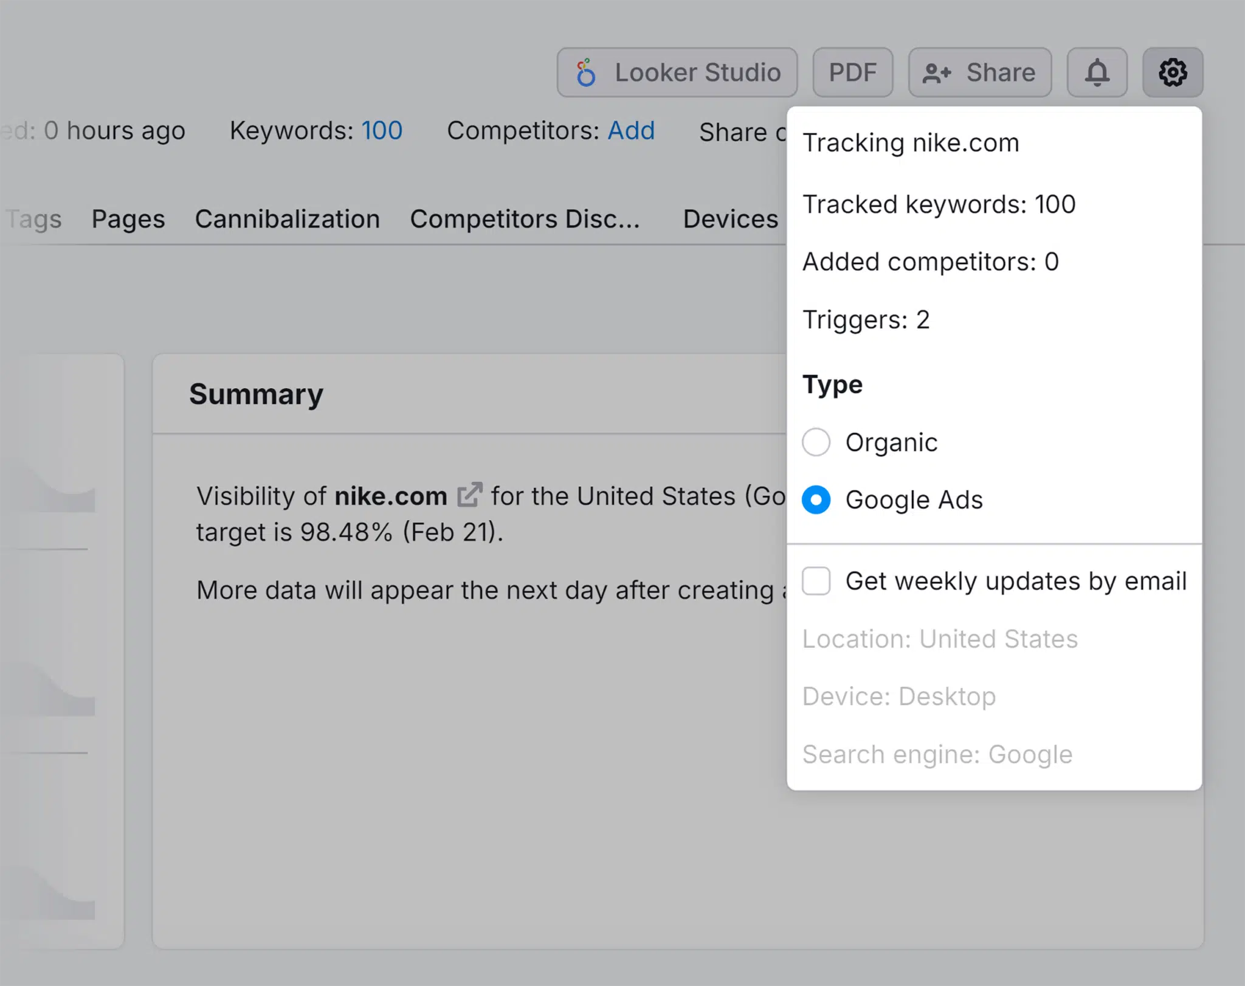Click nike.com bold text in summary
This screenshot has height=986, width=1245.
[x=391, y=496]
